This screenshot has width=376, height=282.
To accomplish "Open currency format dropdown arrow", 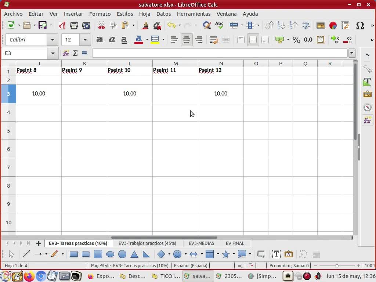I will 288,40.
